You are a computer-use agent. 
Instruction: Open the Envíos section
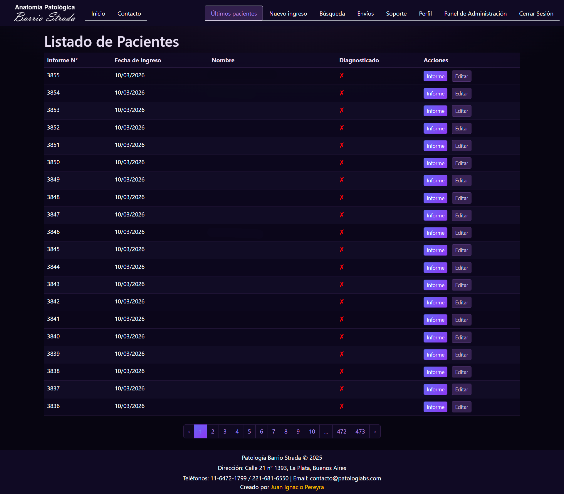pyautogui.click(x=365, y=14)
